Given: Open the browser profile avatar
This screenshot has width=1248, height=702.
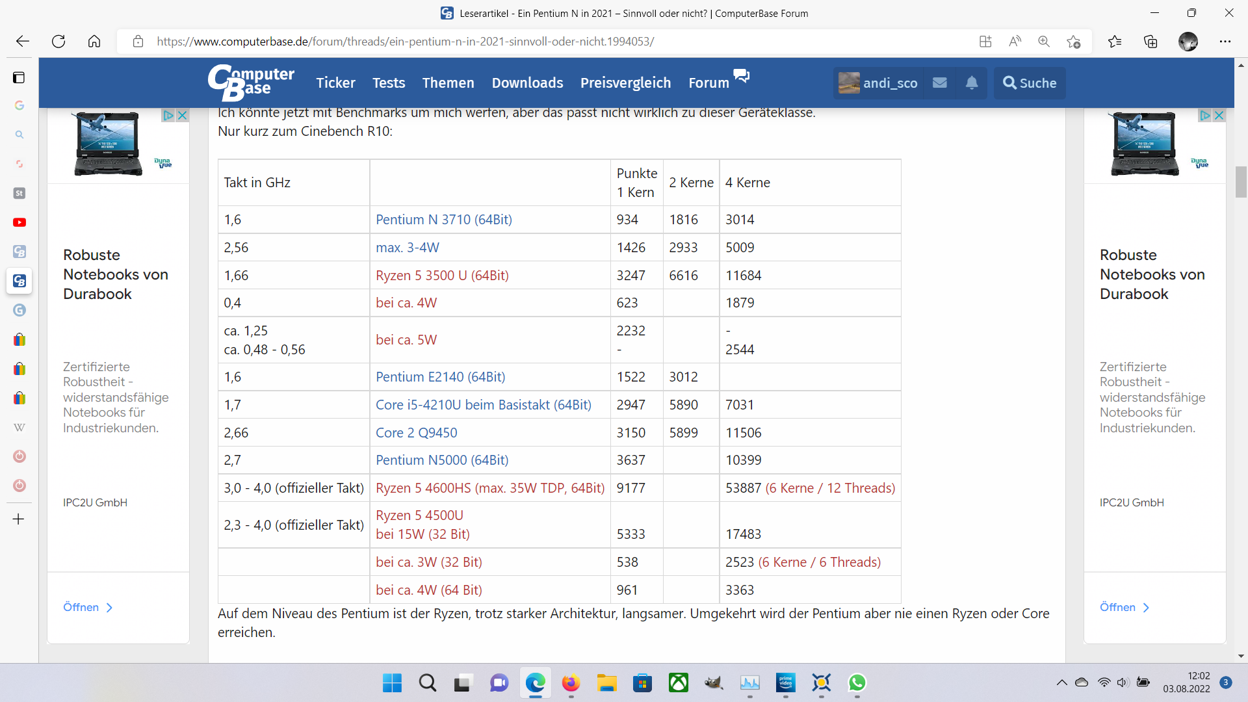Looking at the screenshot, I should point(1188,42).
